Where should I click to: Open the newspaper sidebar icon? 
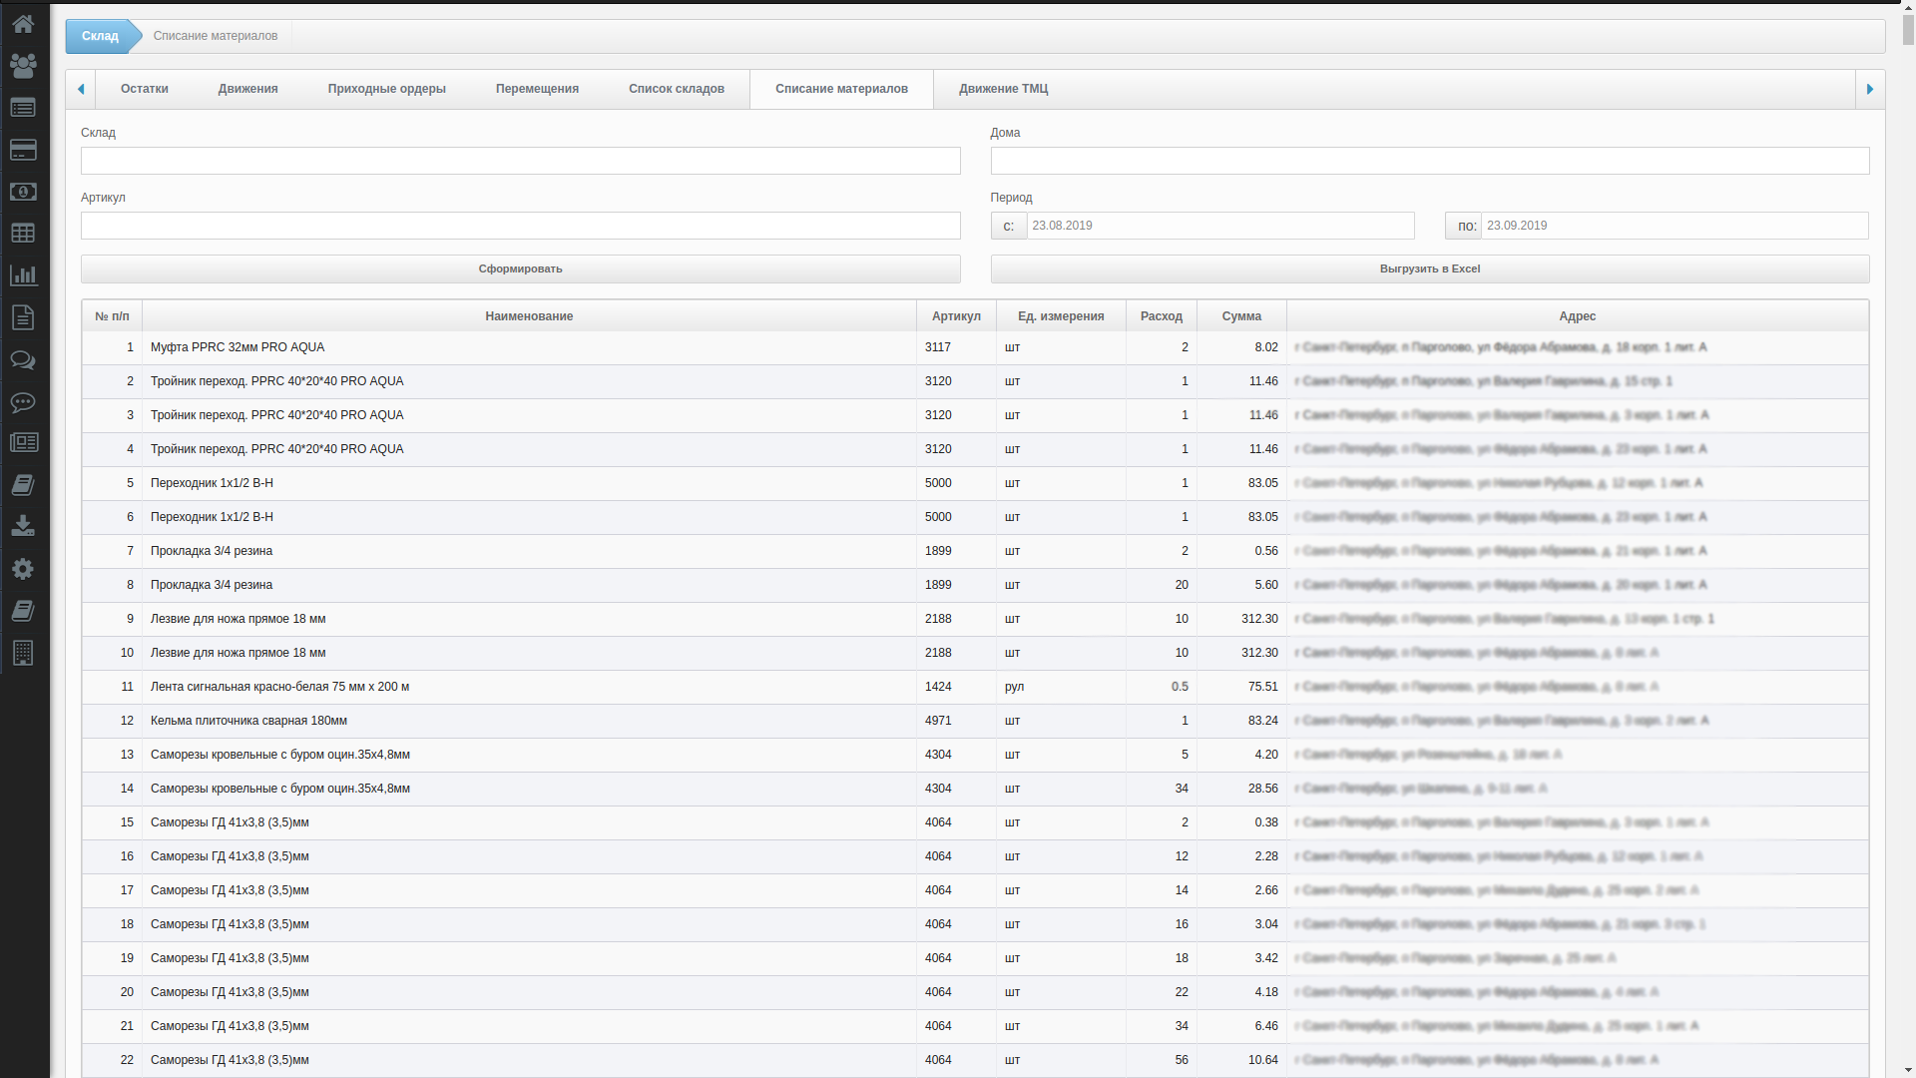tap(23, 442)
